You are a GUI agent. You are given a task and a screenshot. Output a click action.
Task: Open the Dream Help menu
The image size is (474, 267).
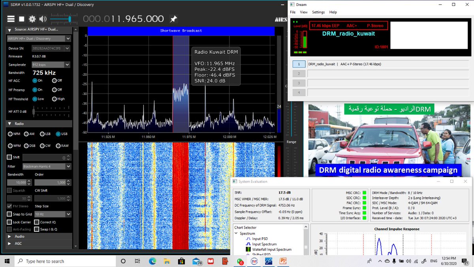pos(333,12)
